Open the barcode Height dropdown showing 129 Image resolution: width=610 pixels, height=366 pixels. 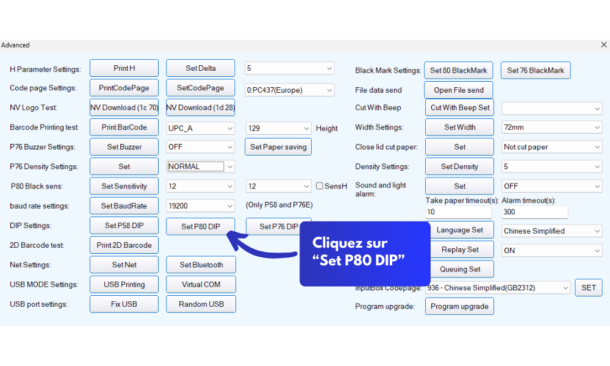(278, 128)
